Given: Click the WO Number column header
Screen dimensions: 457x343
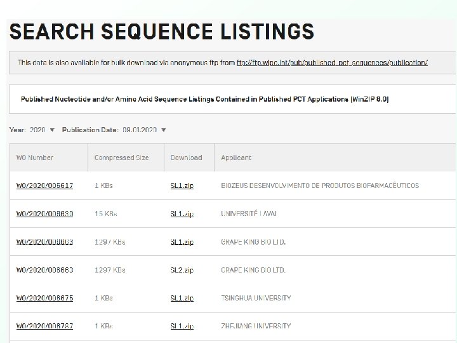Looking at the screenshot, I should tap(35, 158).
